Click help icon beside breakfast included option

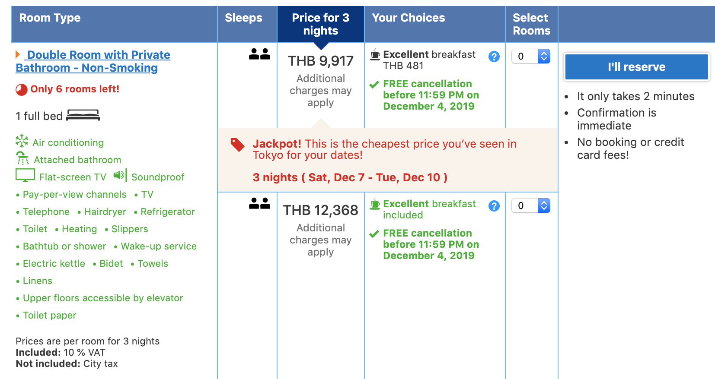pos(494,206)
